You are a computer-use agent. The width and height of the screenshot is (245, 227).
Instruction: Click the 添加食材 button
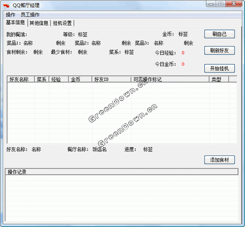[x=220, y=160]
